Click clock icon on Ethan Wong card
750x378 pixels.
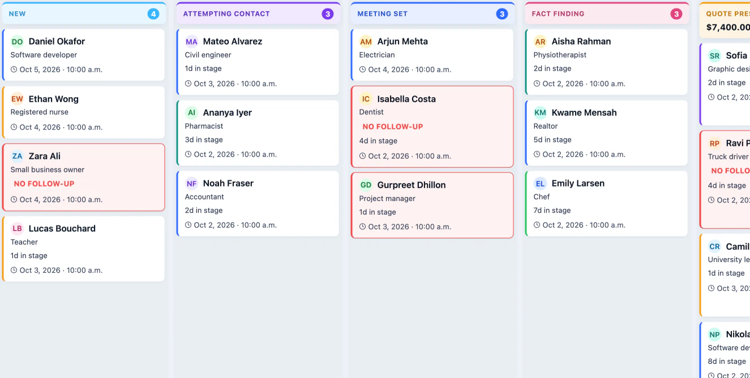coord(14,127)
